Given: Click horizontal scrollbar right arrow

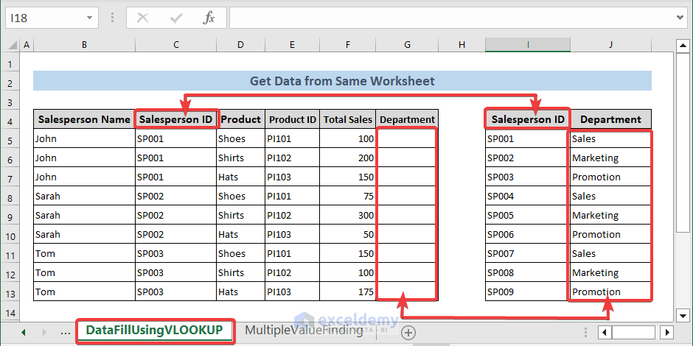Looking at the screenshot, I should point(667,332).
